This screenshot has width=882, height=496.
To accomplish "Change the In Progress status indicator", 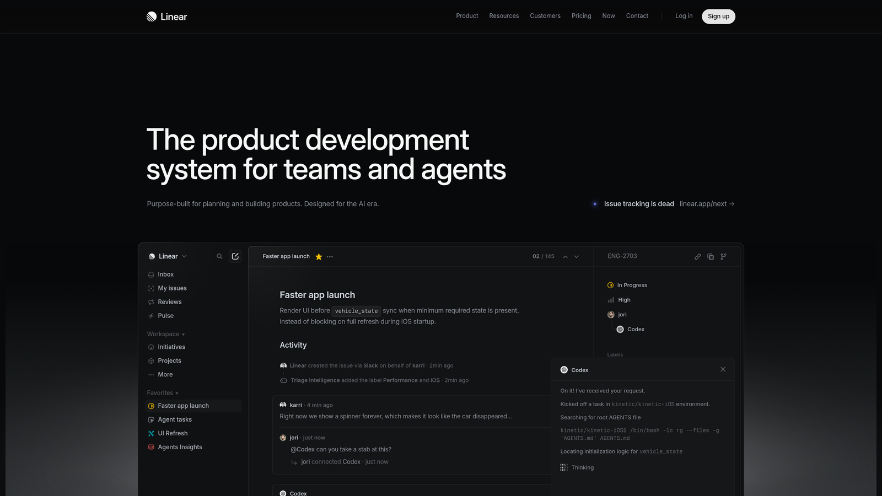I will 611,285.
